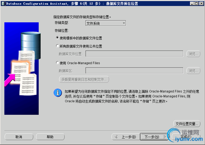Click the 取消 button
Viewport: 205px width, 145px height.
click(19, 137)
